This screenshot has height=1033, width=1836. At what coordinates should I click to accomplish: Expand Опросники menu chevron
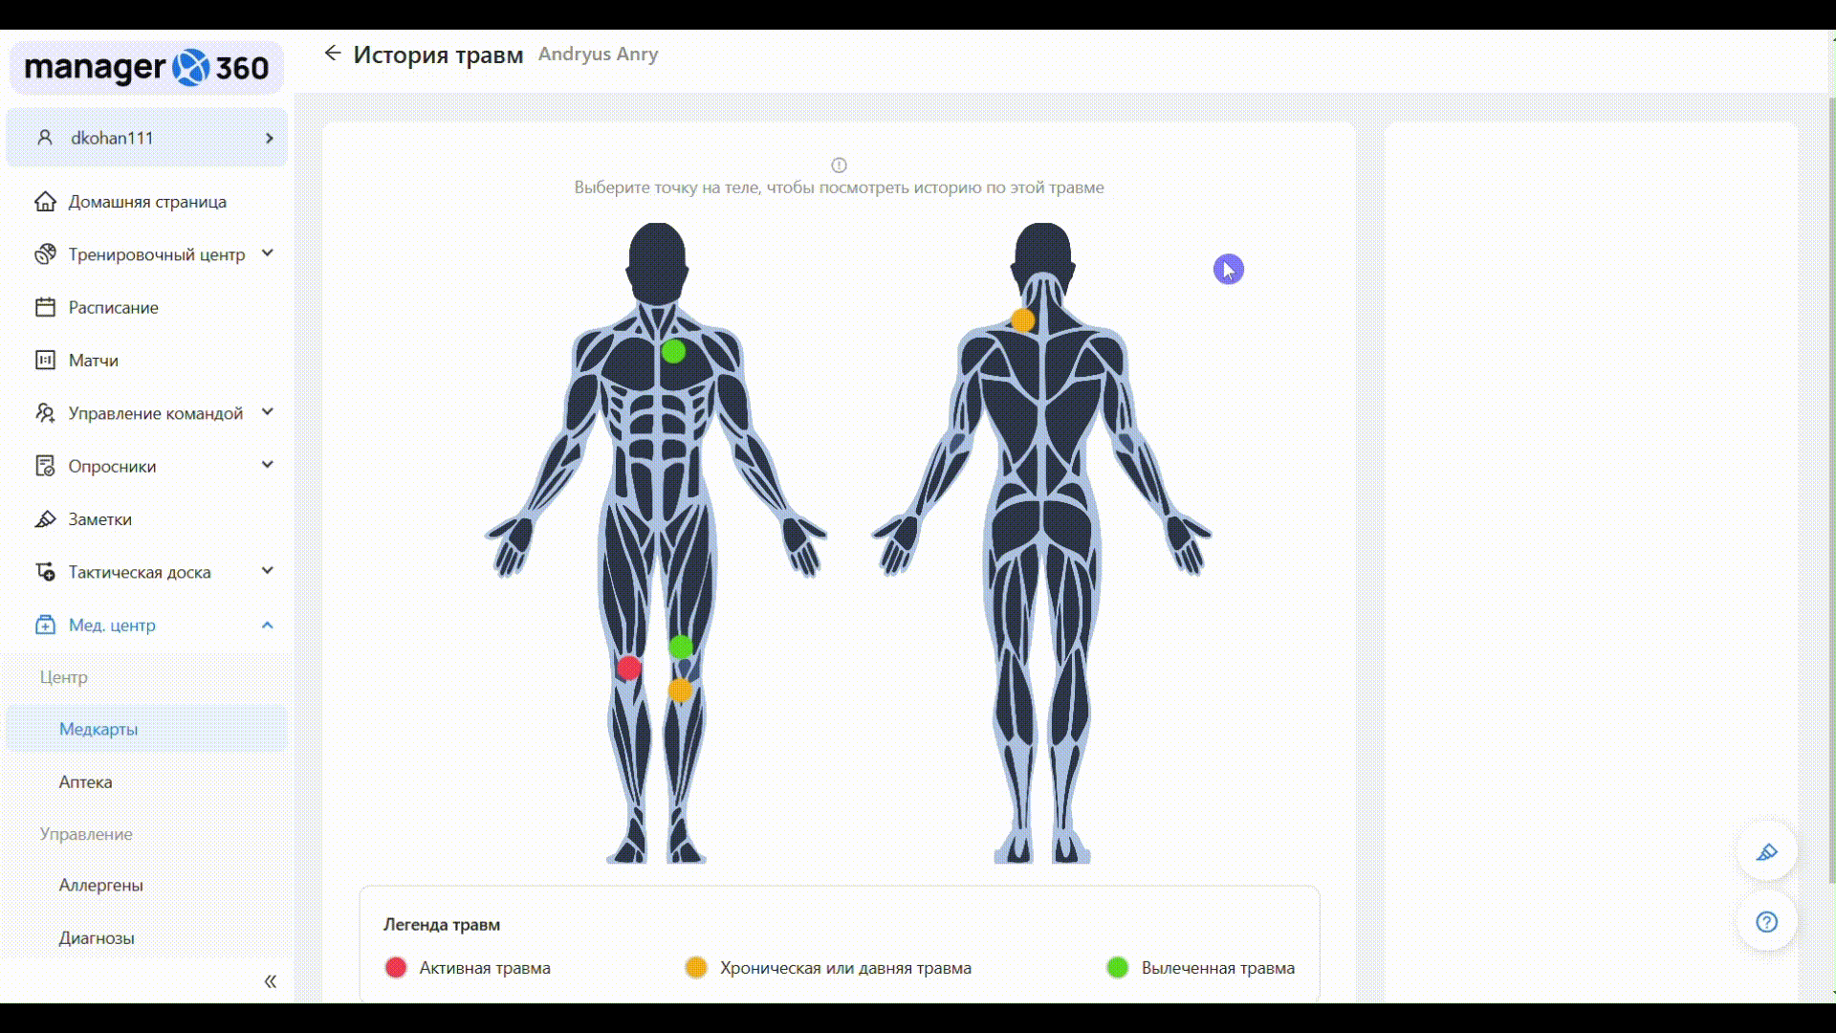point(268,465)
